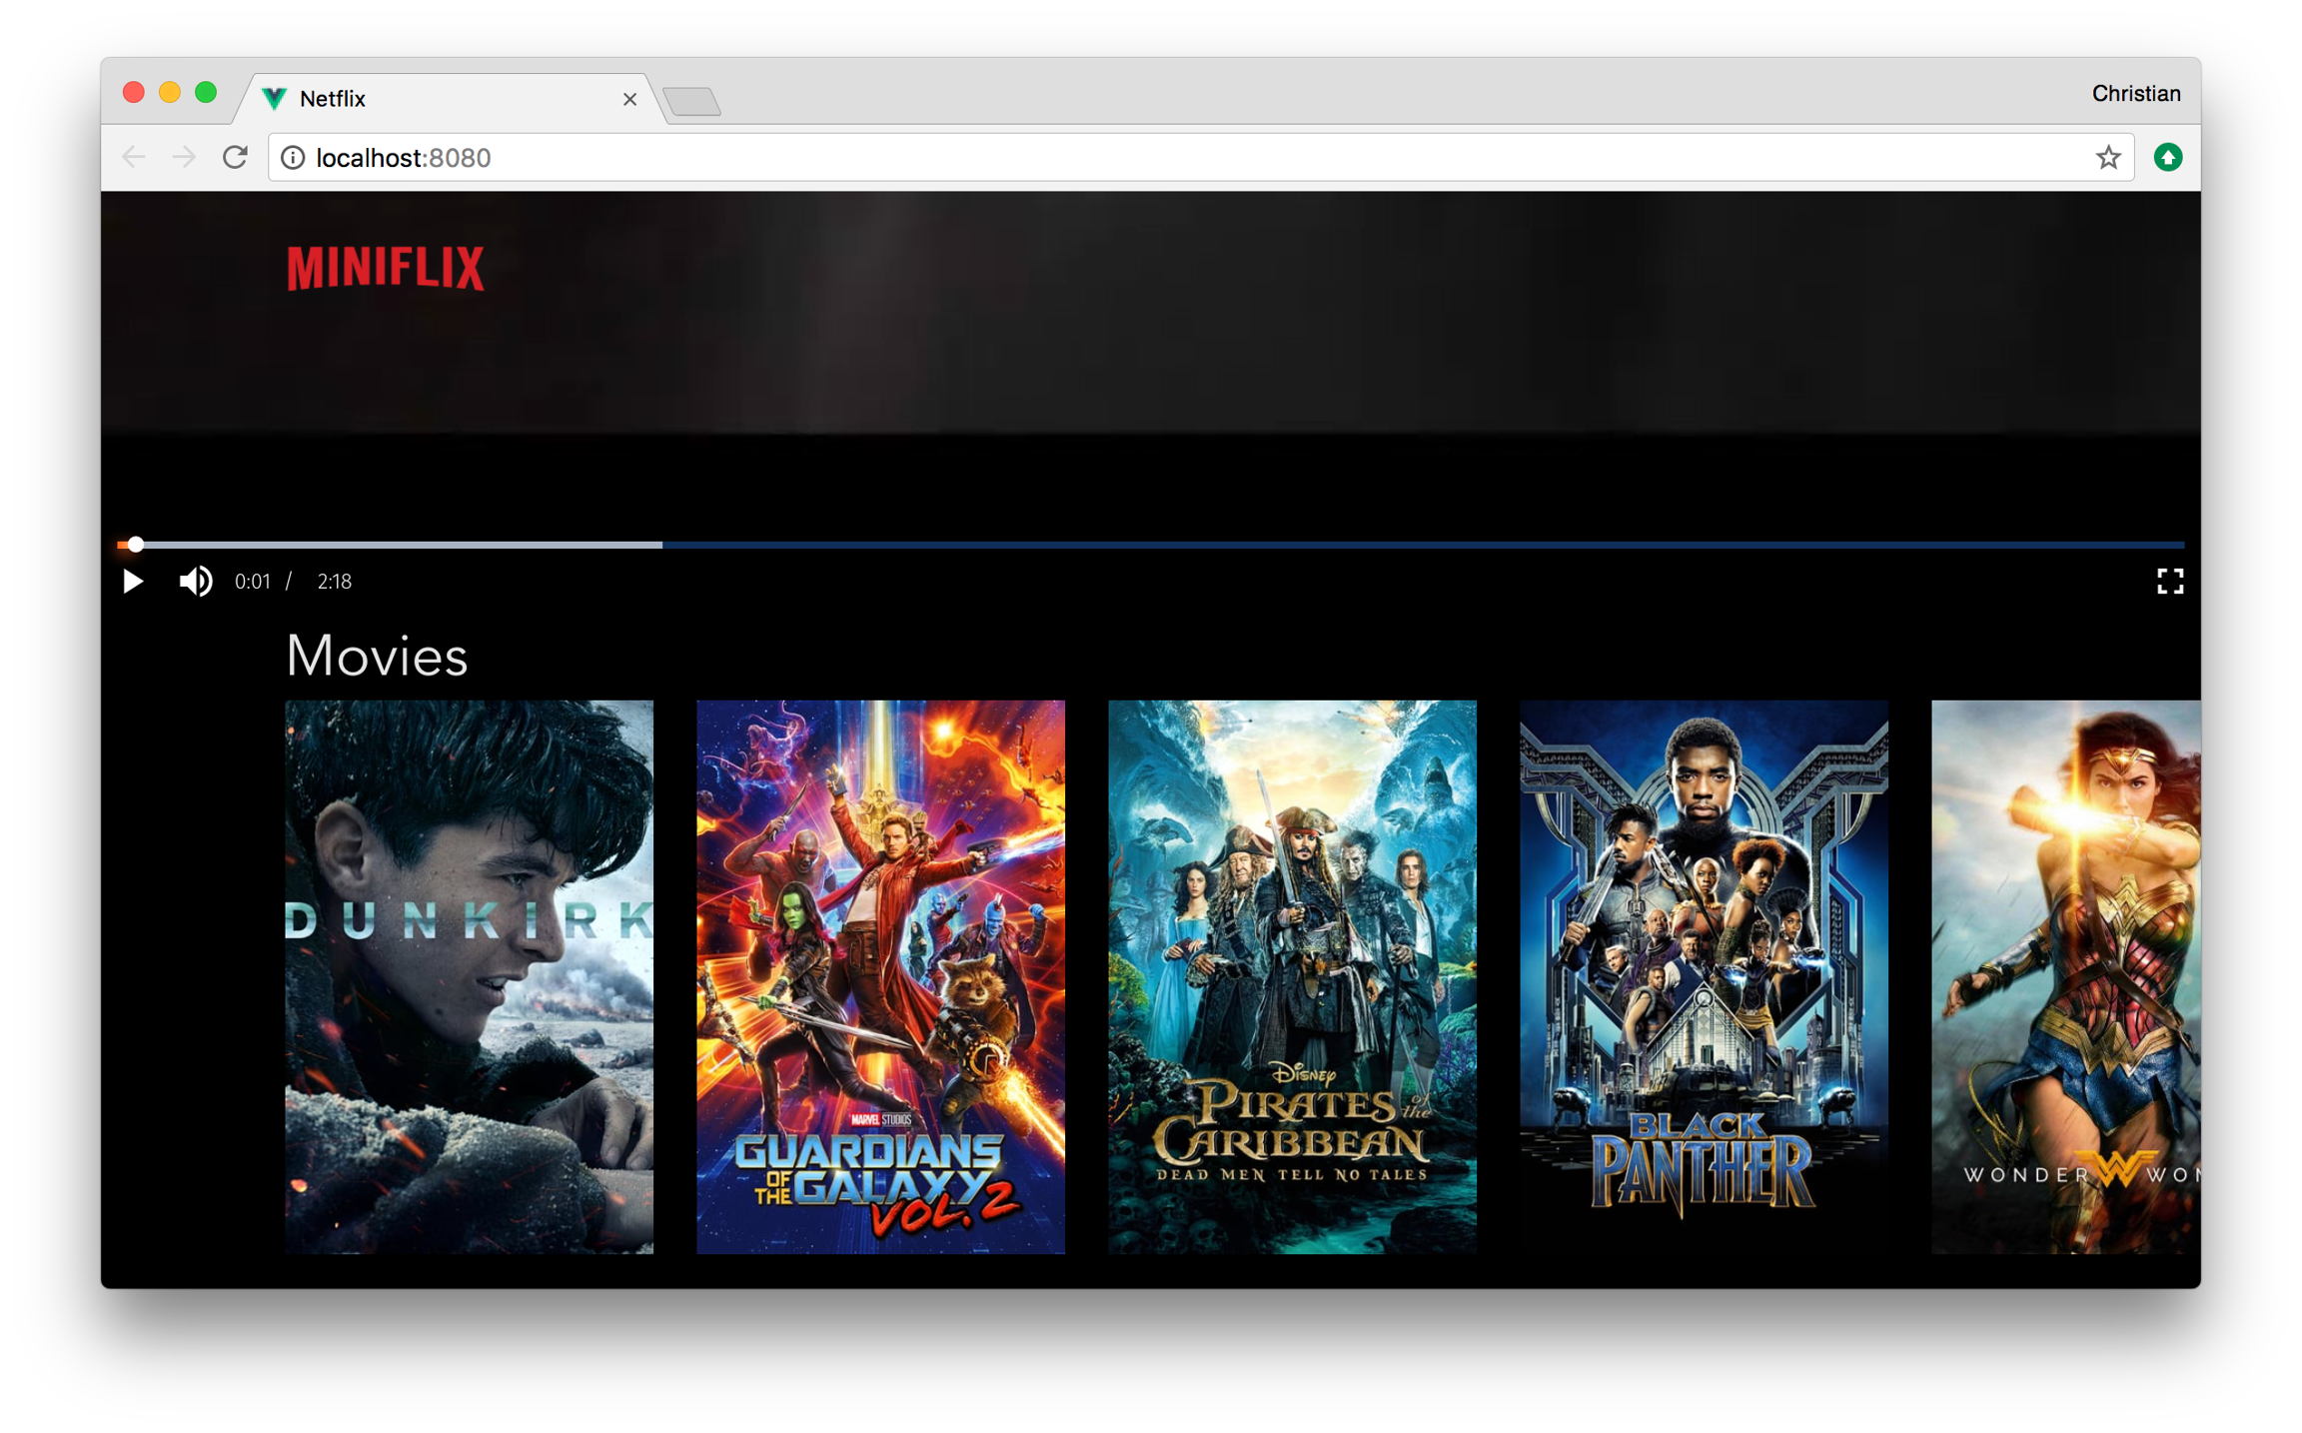Click the green browser extension icon
The image size is (2302, 1433).
click(2167, 158)
